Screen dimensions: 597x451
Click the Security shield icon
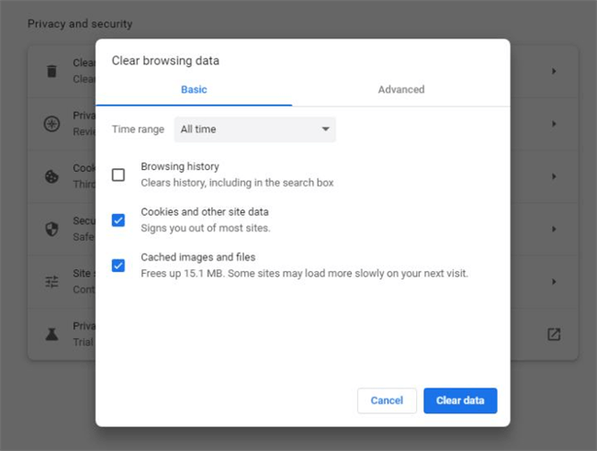pyautogui.click(x=52, y=229)
